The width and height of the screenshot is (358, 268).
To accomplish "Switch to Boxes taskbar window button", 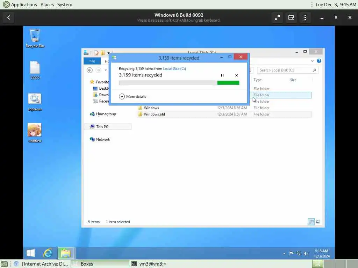I will 100,264.
